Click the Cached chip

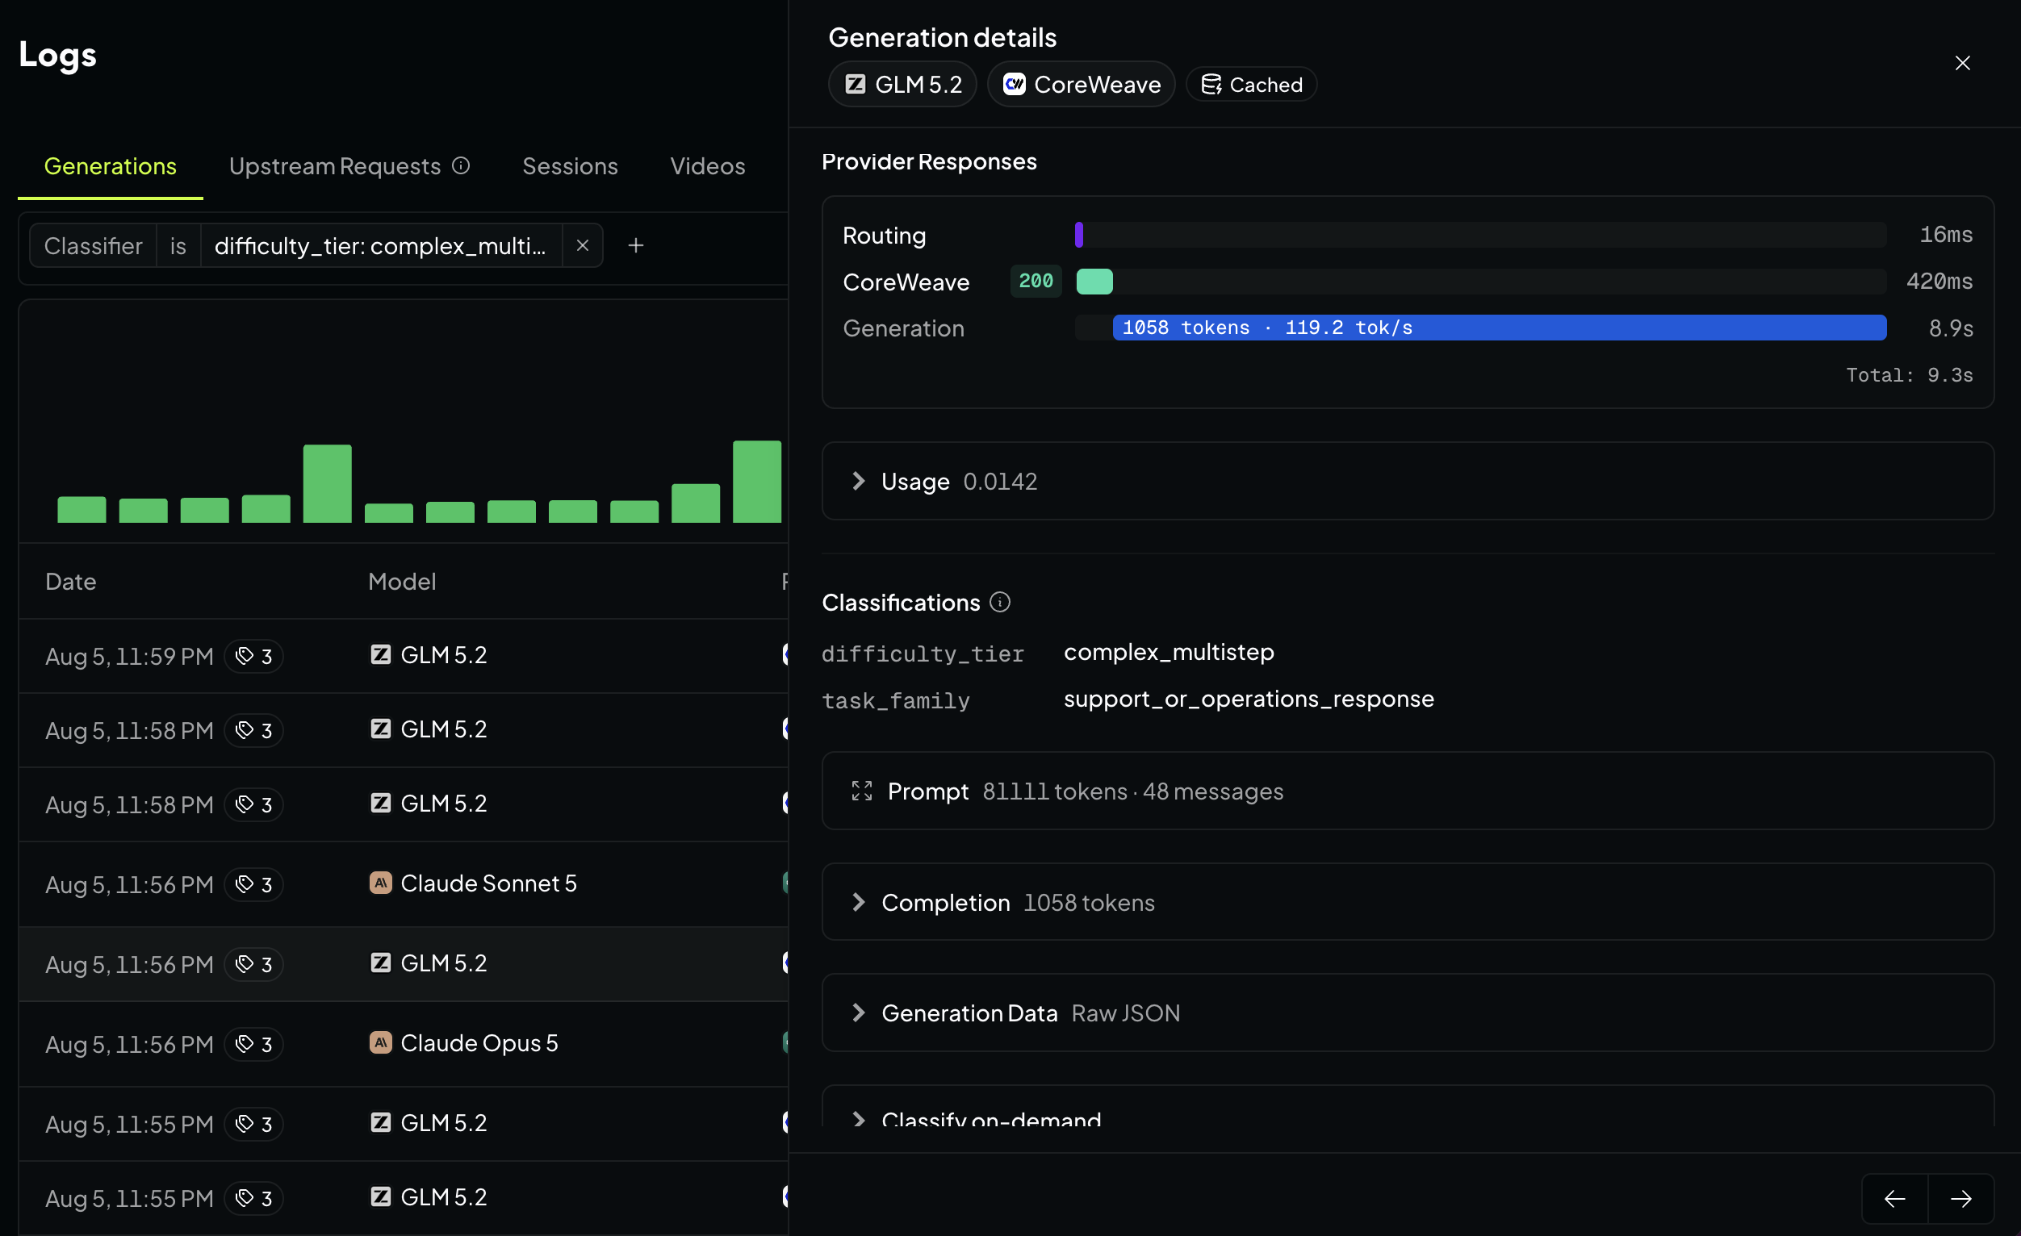[x=1252, y=85]
